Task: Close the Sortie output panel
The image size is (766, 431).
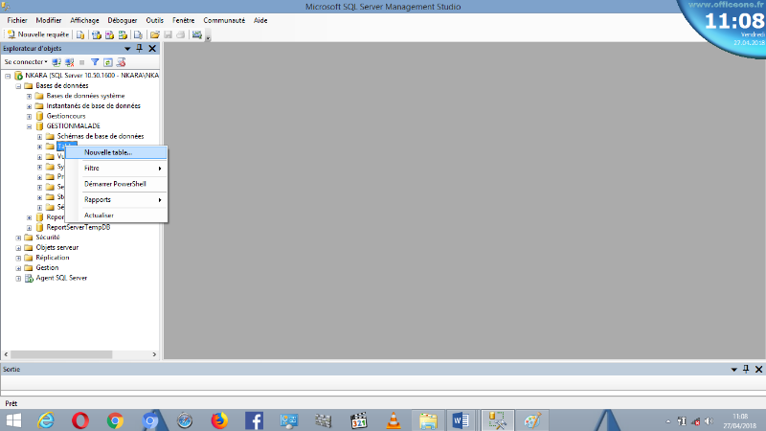Action: coord(758,370)
